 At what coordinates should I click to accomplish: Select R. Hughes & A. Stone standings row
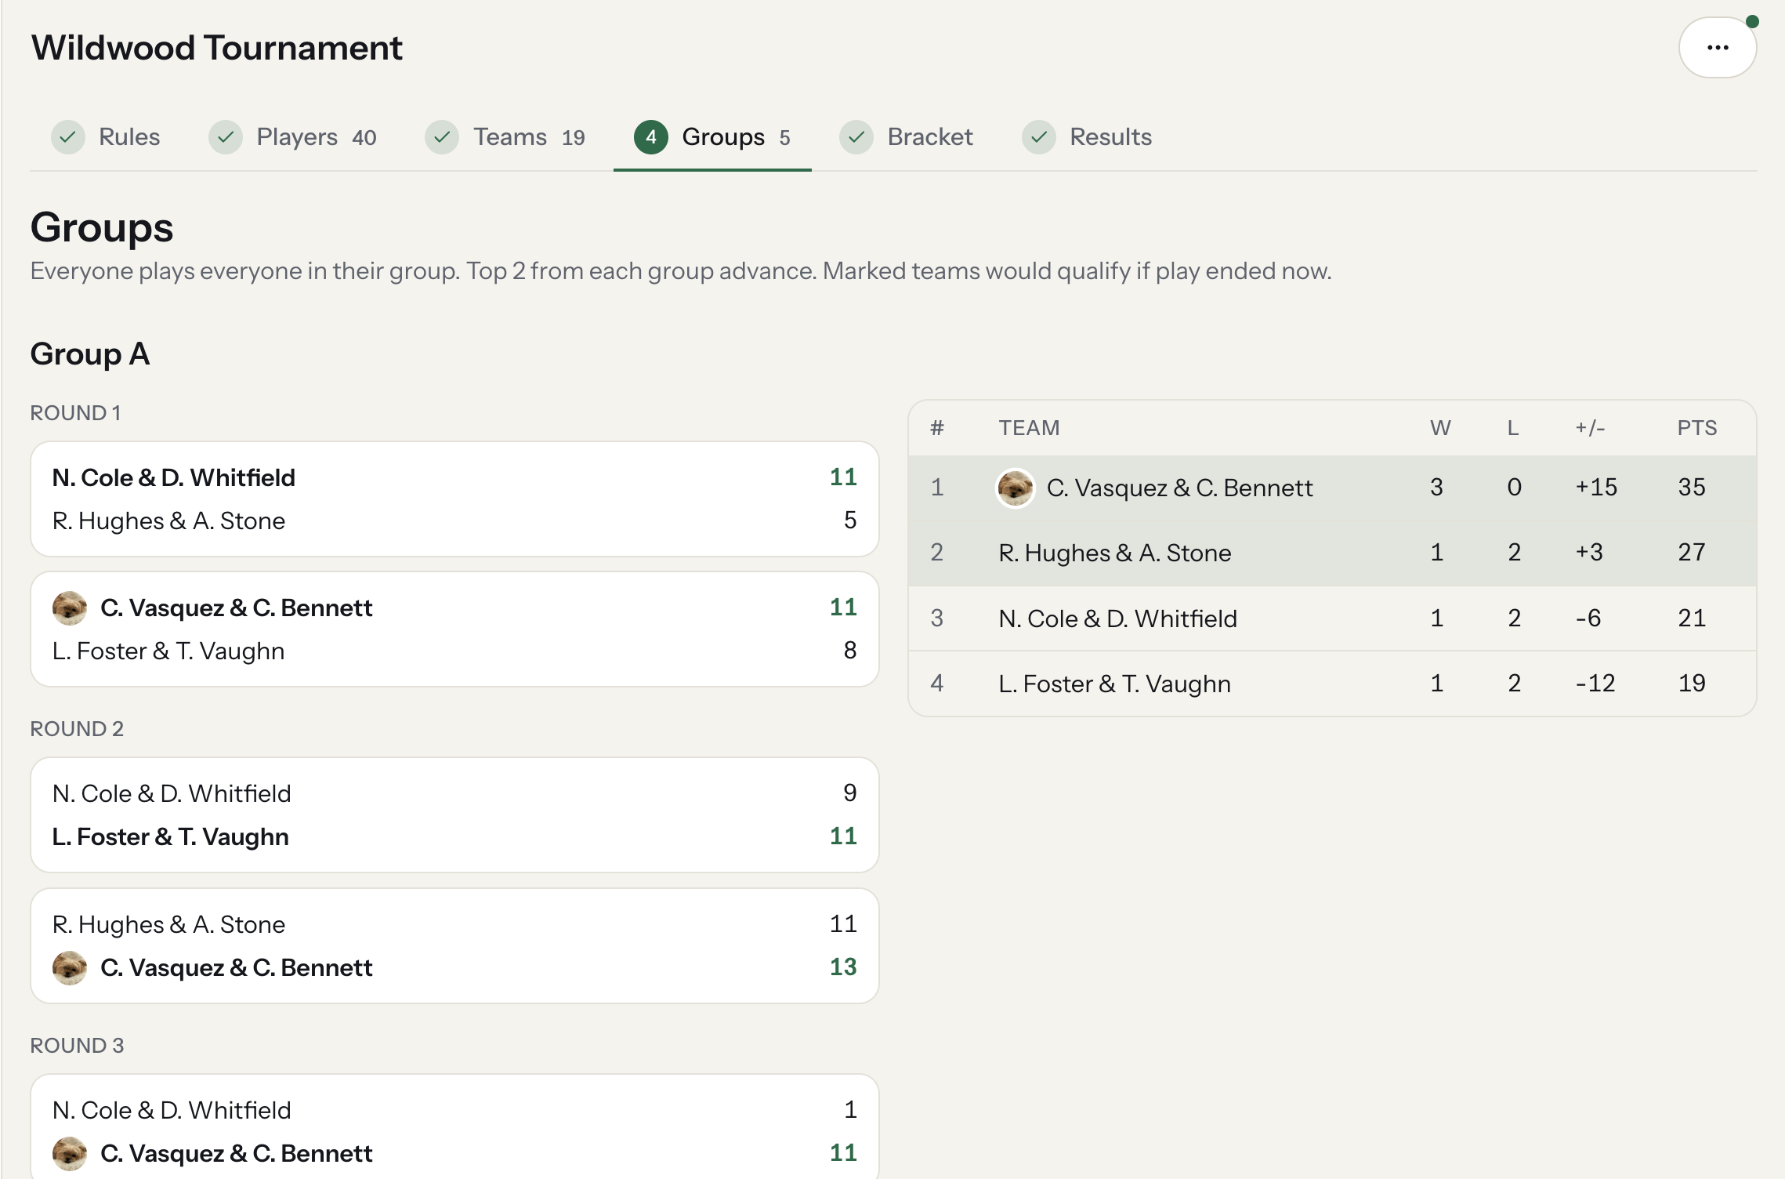[x=1332, y=553]
